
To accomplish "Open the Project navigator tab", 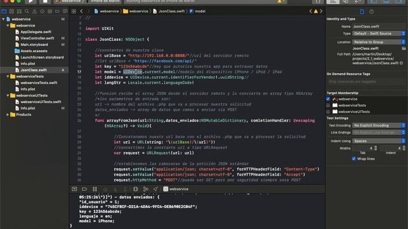I will click(x=4, y=11).
